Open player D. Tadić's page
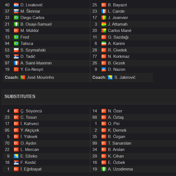Image resolution: width=176 pixels, height=176 pixels. [x=28, y=56]
